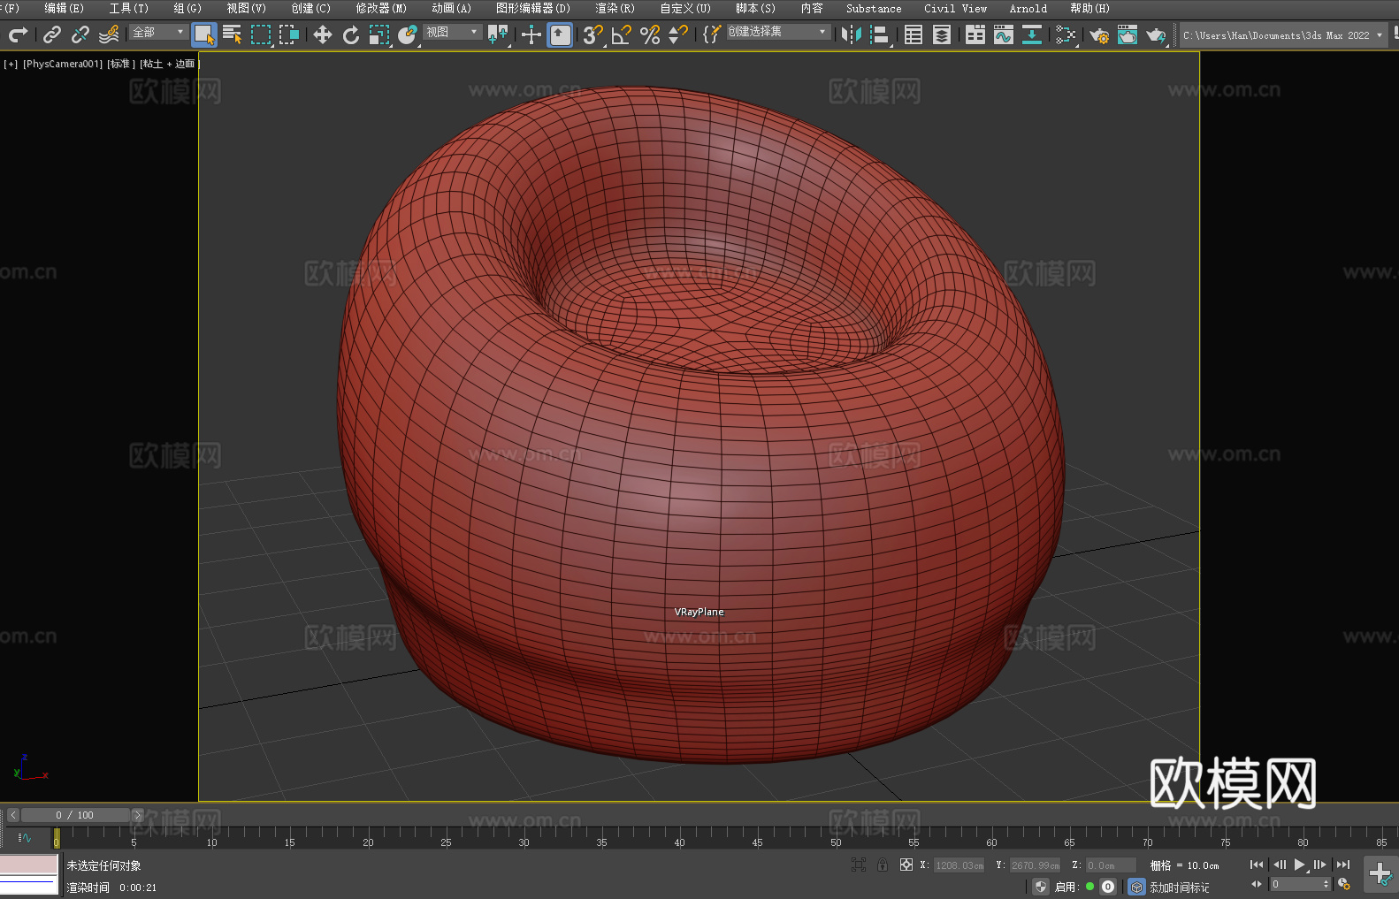This screenshot has height=899, width=1399.
Task: Open Select by Name list icon
Action: [x=233, y=34]
